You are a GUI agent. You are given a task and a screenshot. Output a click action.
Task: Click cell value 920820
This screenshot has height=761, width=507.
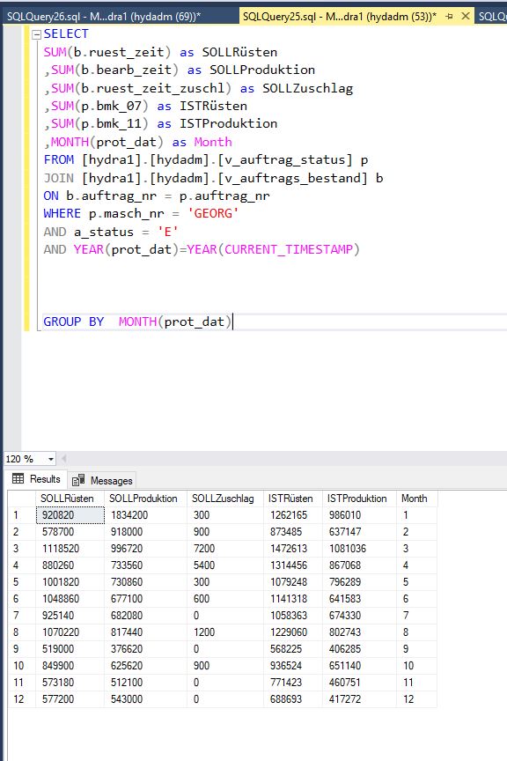point(70,515)
